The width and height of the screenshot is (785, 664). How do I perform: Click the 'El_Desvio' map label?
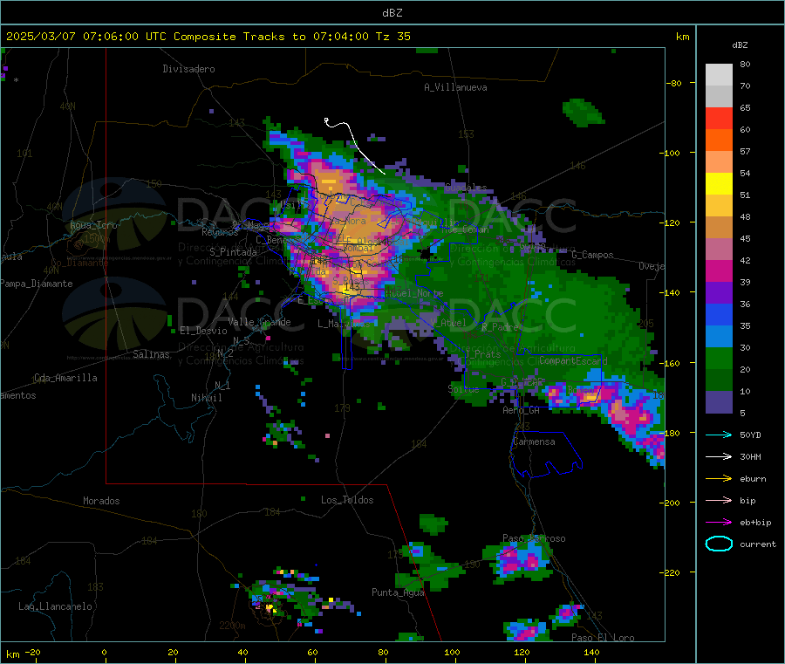click(204, 331)
